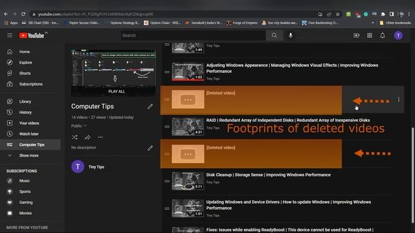
Task: Share this page from the address bar
Action: tap(329, 14)
